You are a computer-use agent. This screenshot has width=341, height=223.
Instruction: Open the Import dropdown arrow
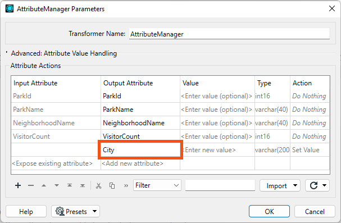point(295,185)
